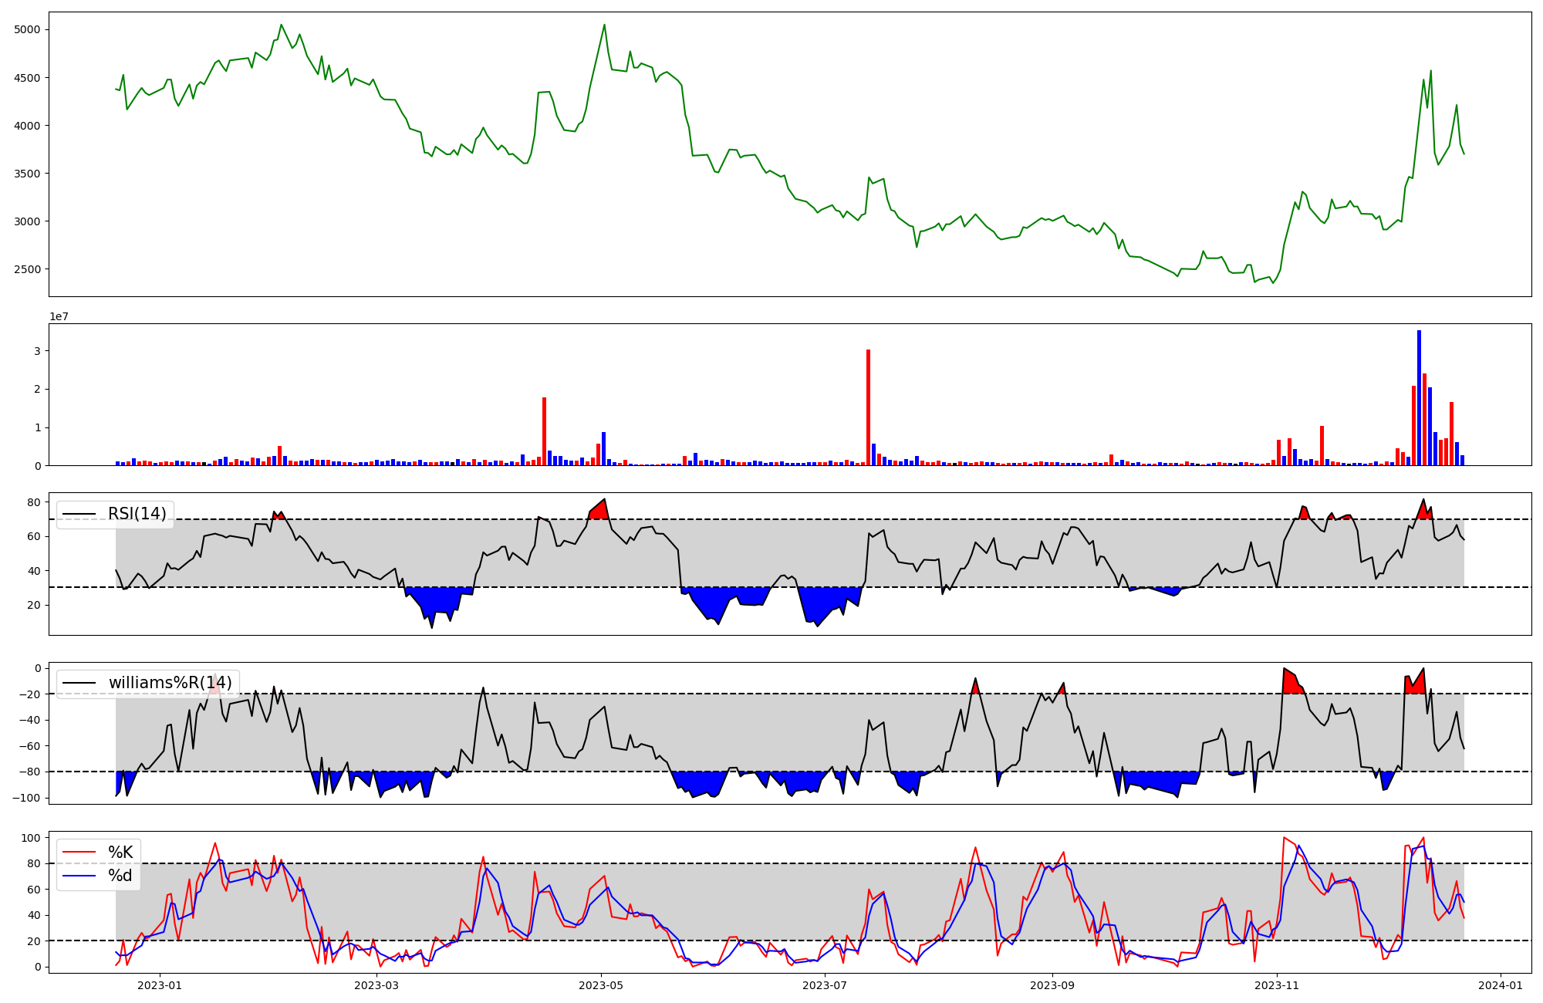Image resolution: width=1543 pixels, height=1003 pixels.
Task: Click the %K legend entry text
Action: [x=120, y=853]
